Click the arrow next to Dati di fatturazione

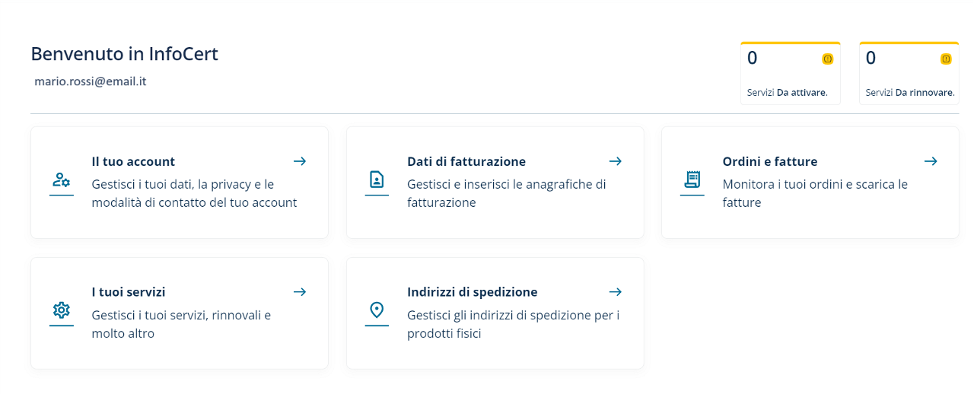tap(616, 161)
